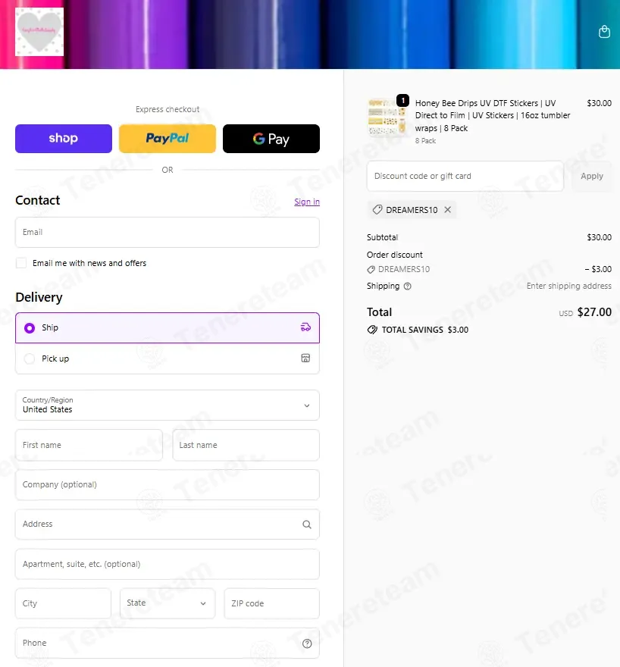The height and width of the screenshot is (667, 620).
Task: Click the phone field help icon
Action: tap(306, 644)
